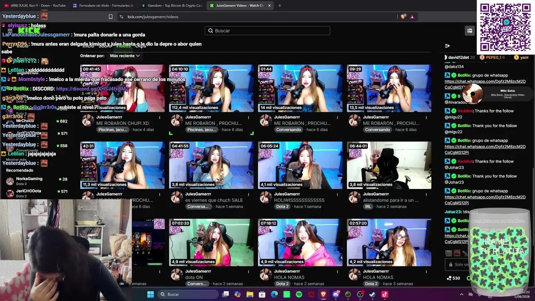Play the 06:41:45 video thumbnail

pyautogui.click(x=122, y=88)
